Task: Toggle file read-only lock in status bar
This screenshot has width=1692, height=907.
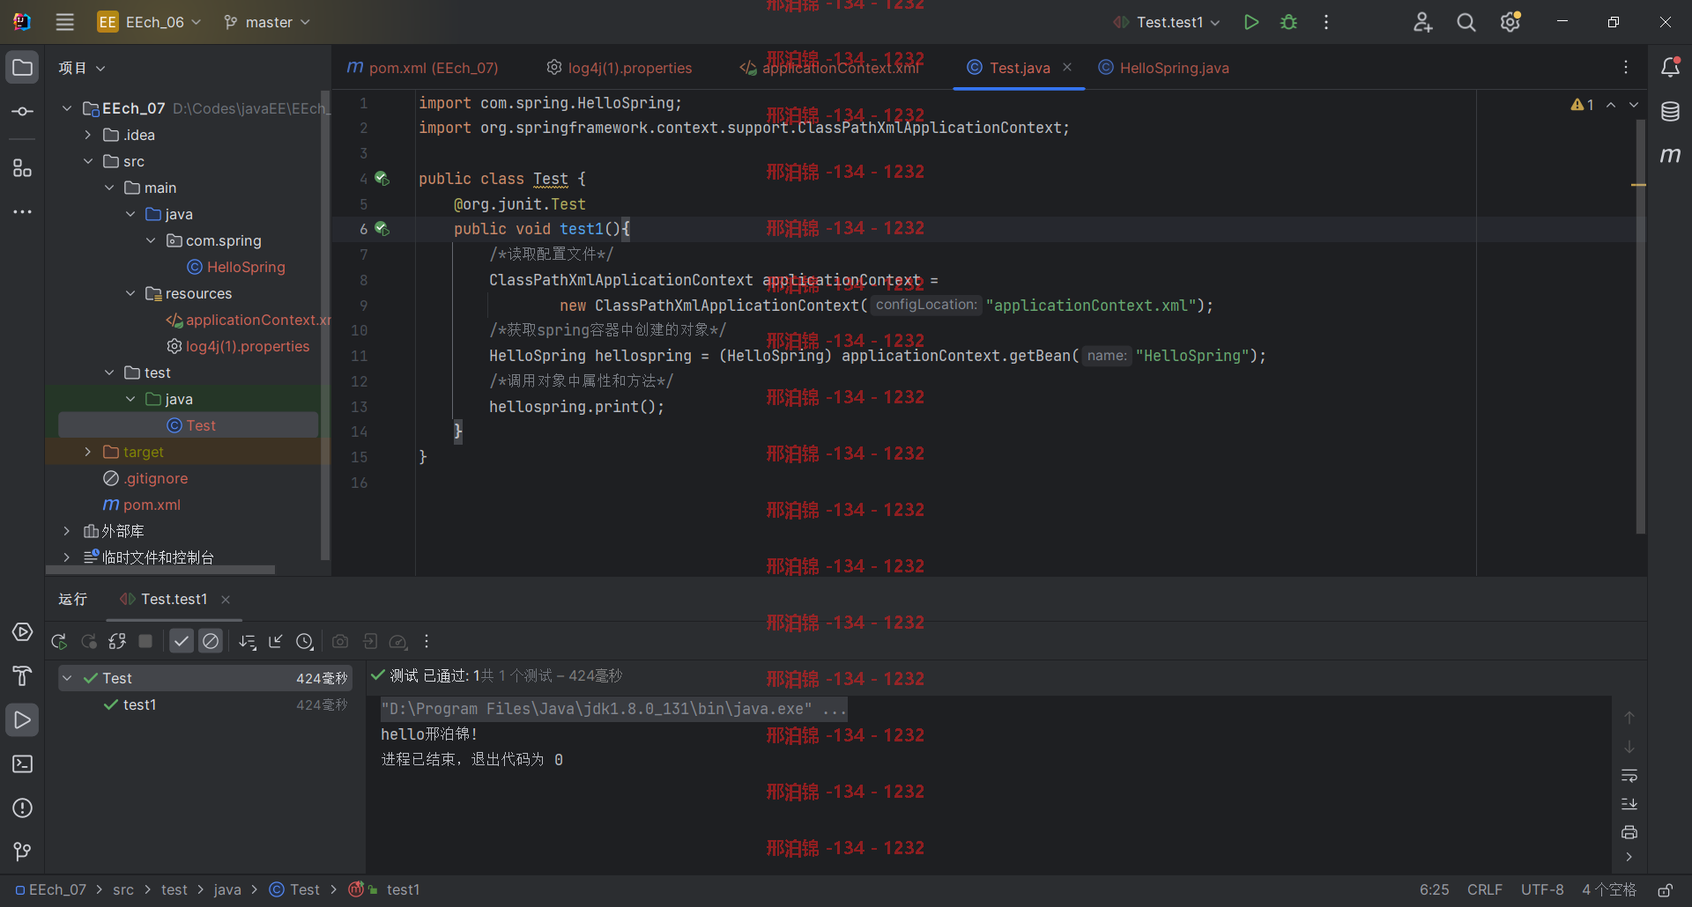Action: click(1666, 890)
